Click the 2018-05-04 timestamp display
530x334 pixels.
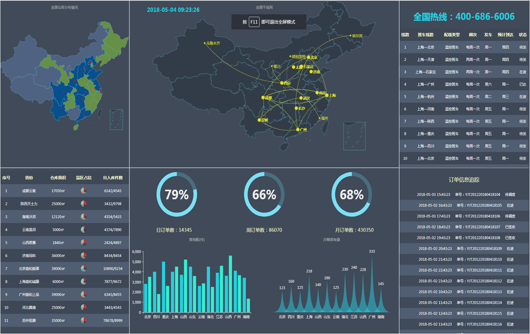(x=173, y=10)
